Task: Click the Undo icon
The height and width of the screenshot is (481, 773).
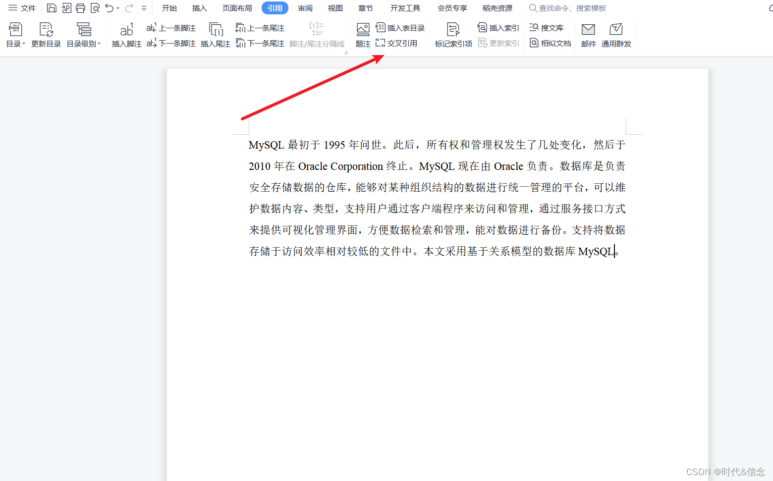Action: 109,8
